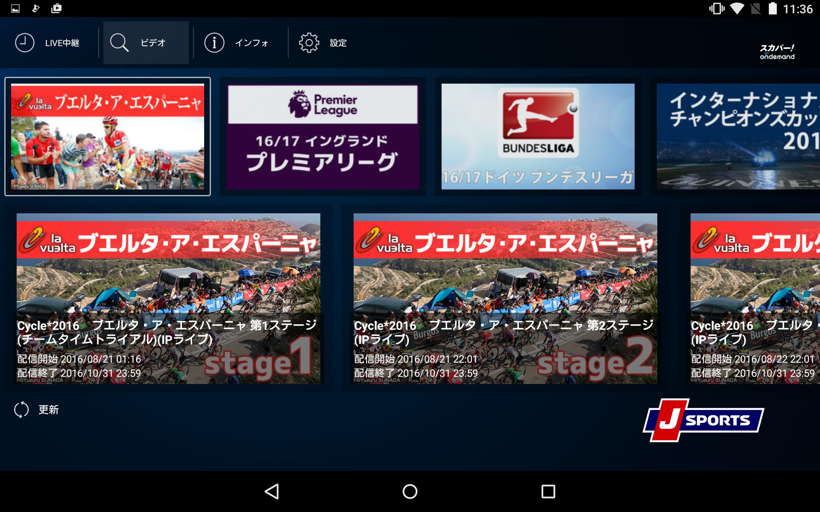The height and width of the screenshot is (512, 820).
Task: Select the ブエルタ・ア・エスパーニャ category thumbnail
Action: [108, 137]
